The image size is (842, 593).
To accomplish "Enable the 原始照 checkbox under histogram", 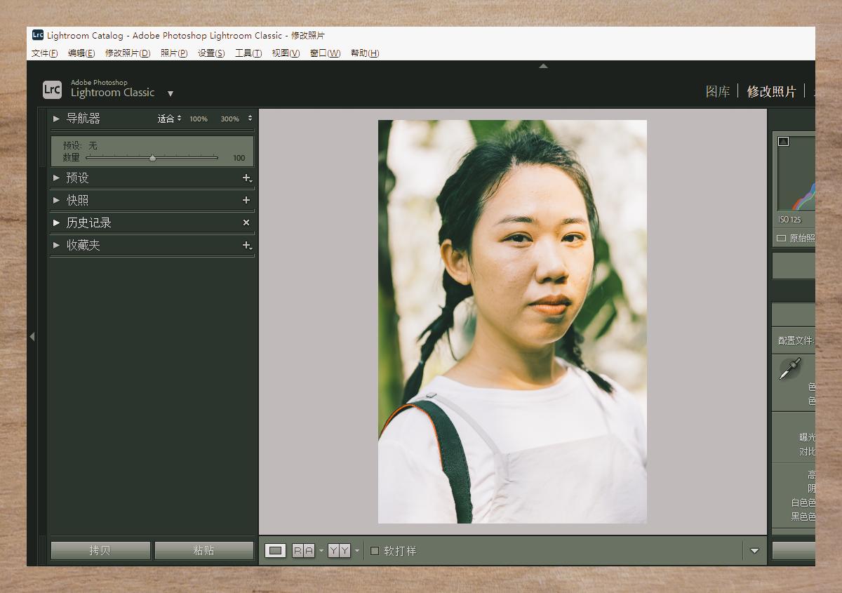I will [781, 238].
